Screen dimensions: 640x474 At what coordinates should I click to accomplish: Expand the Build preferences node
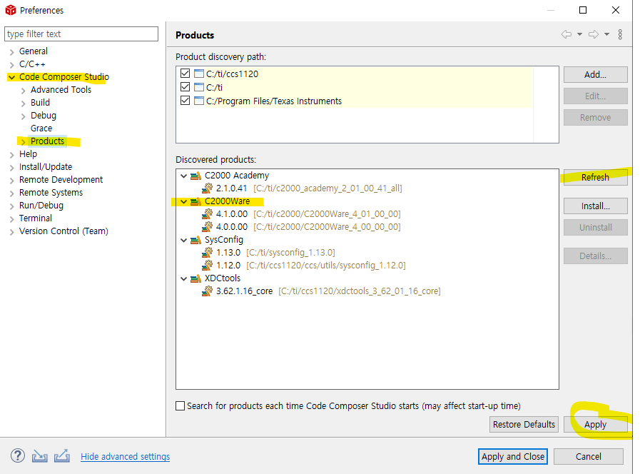(x=24, y=103)
